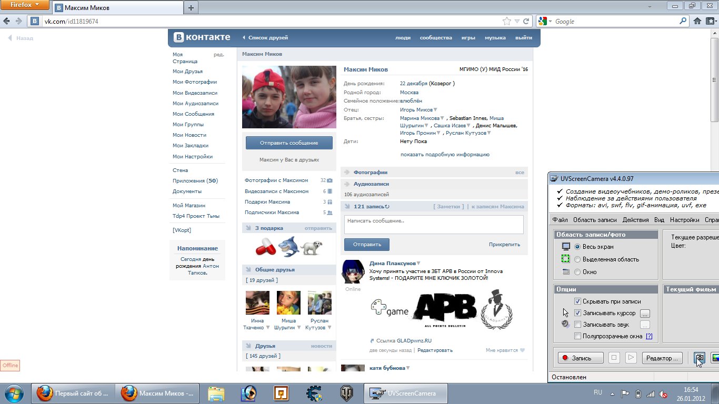This screenshot has height=404, width=719.
Task: Expand the Аудиозаписи section
Action: [371, 184]
